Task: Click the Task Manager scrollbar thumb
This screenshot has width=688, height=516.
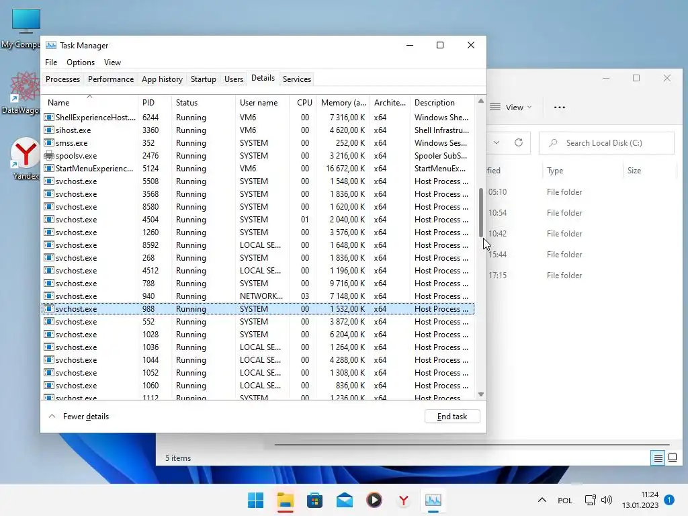Action: 481,212
